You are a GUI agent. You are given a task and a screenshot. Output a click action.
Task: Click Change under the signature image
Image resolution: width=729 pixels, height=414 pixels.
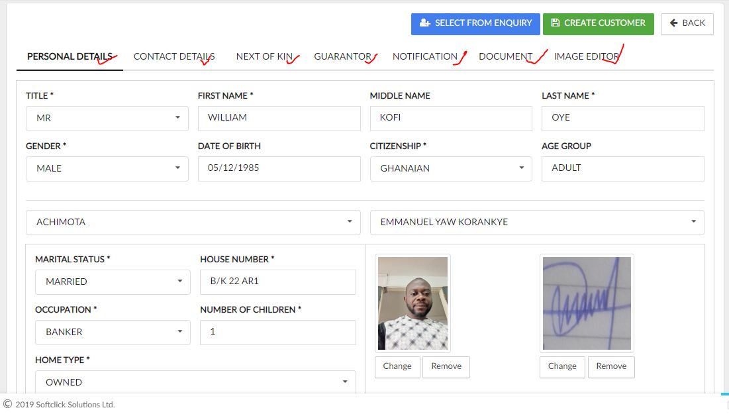point(562,366)
